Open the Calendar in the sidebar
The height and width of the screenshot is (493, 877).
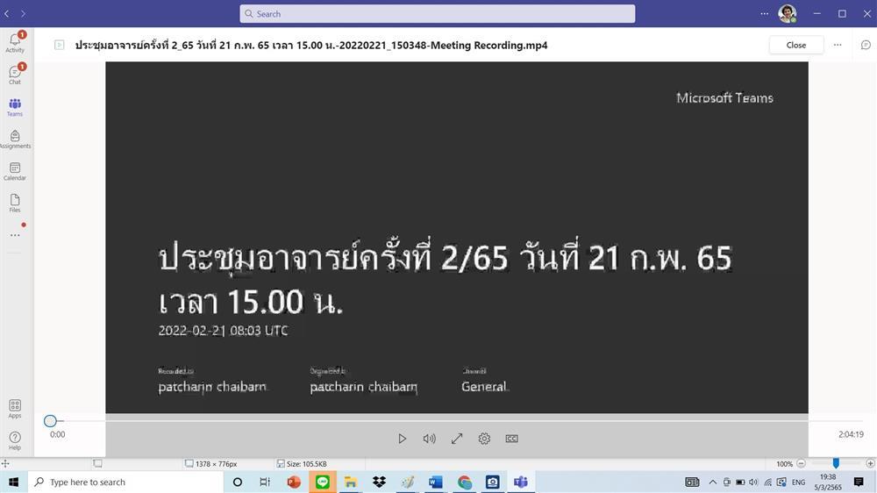(15, 171)
